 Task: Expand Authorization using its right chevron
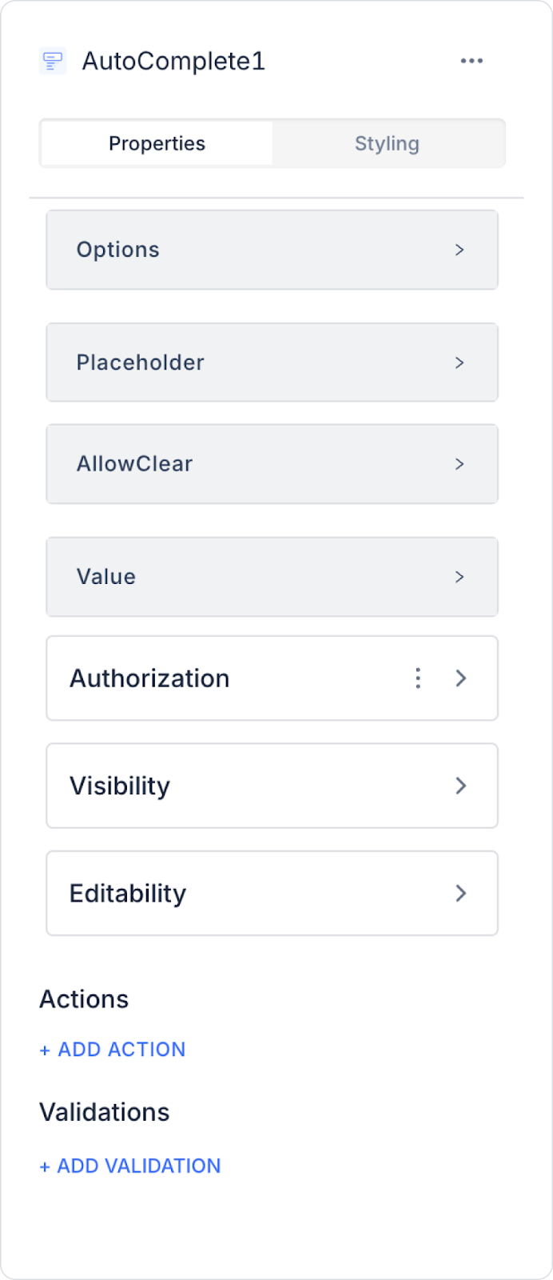[x=461, y=678]
